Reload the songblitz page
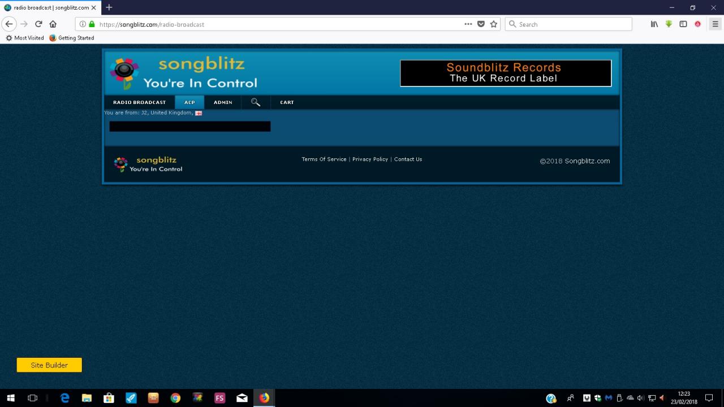 click(x=38, y=24)
